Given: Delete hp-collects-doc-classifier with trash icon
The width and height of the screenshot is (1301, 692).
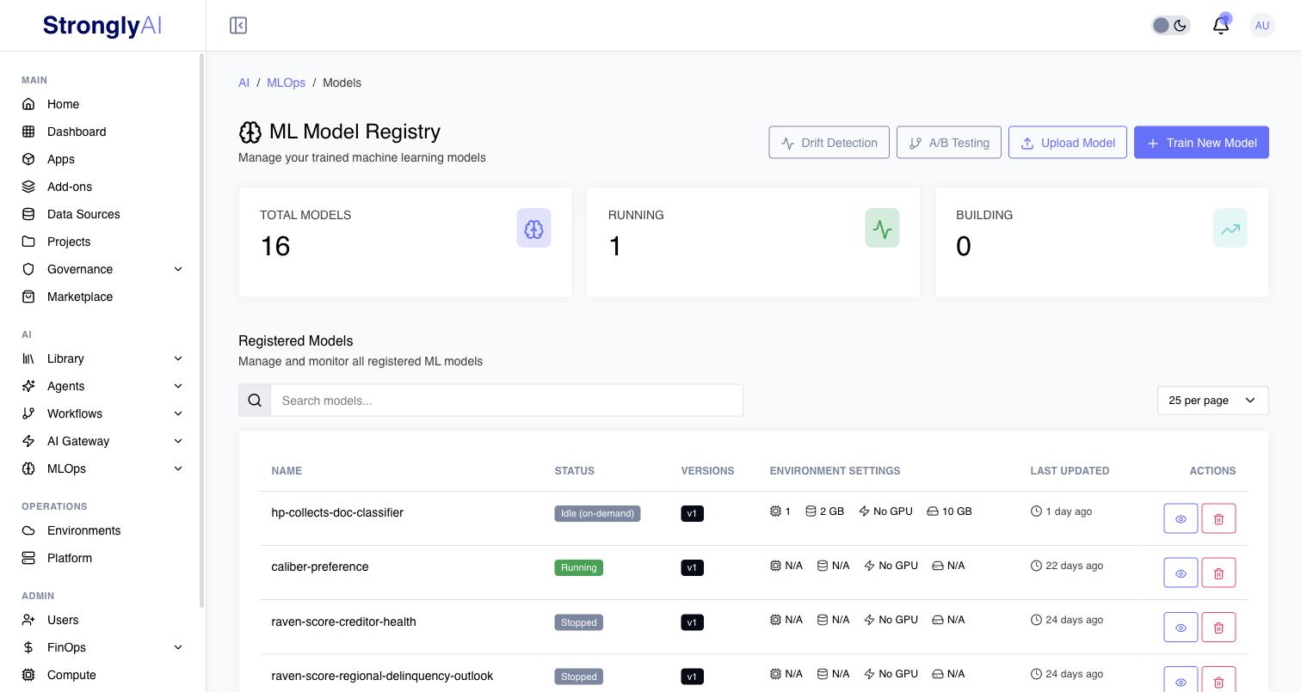Looking at the screenshot, I should pos(1218,518).
